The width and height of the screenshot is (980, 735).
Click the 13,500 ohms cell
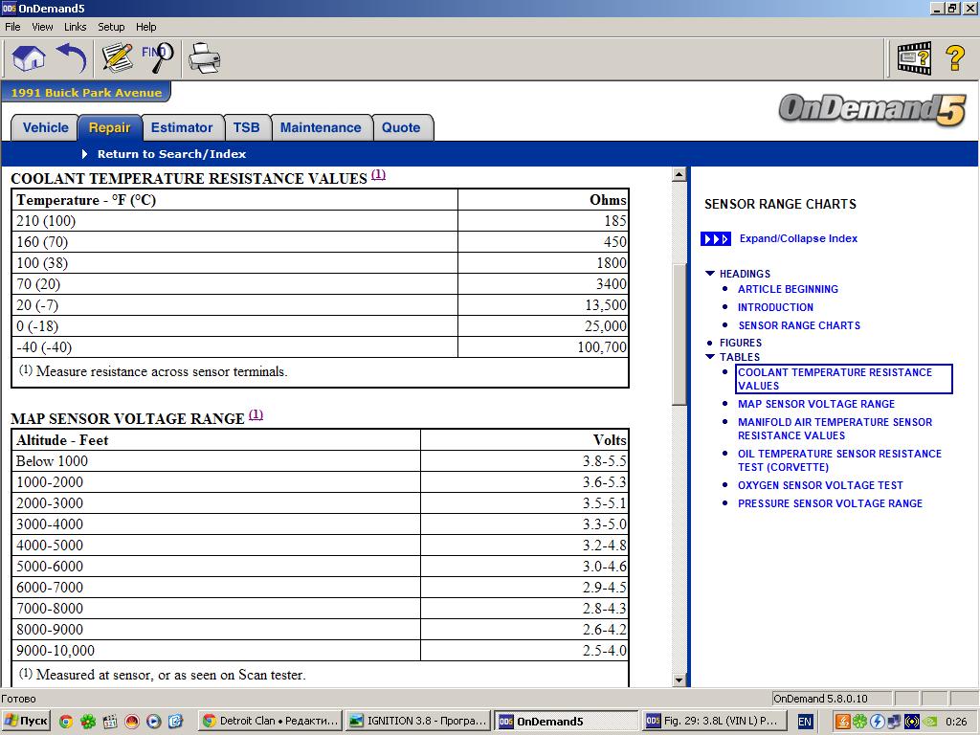[x=543, y=305]
